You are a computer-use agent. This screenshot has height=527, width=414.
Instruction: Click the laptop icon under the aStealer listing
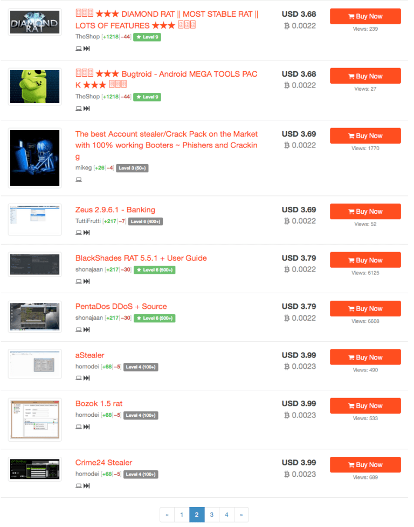tap(79, 378)
